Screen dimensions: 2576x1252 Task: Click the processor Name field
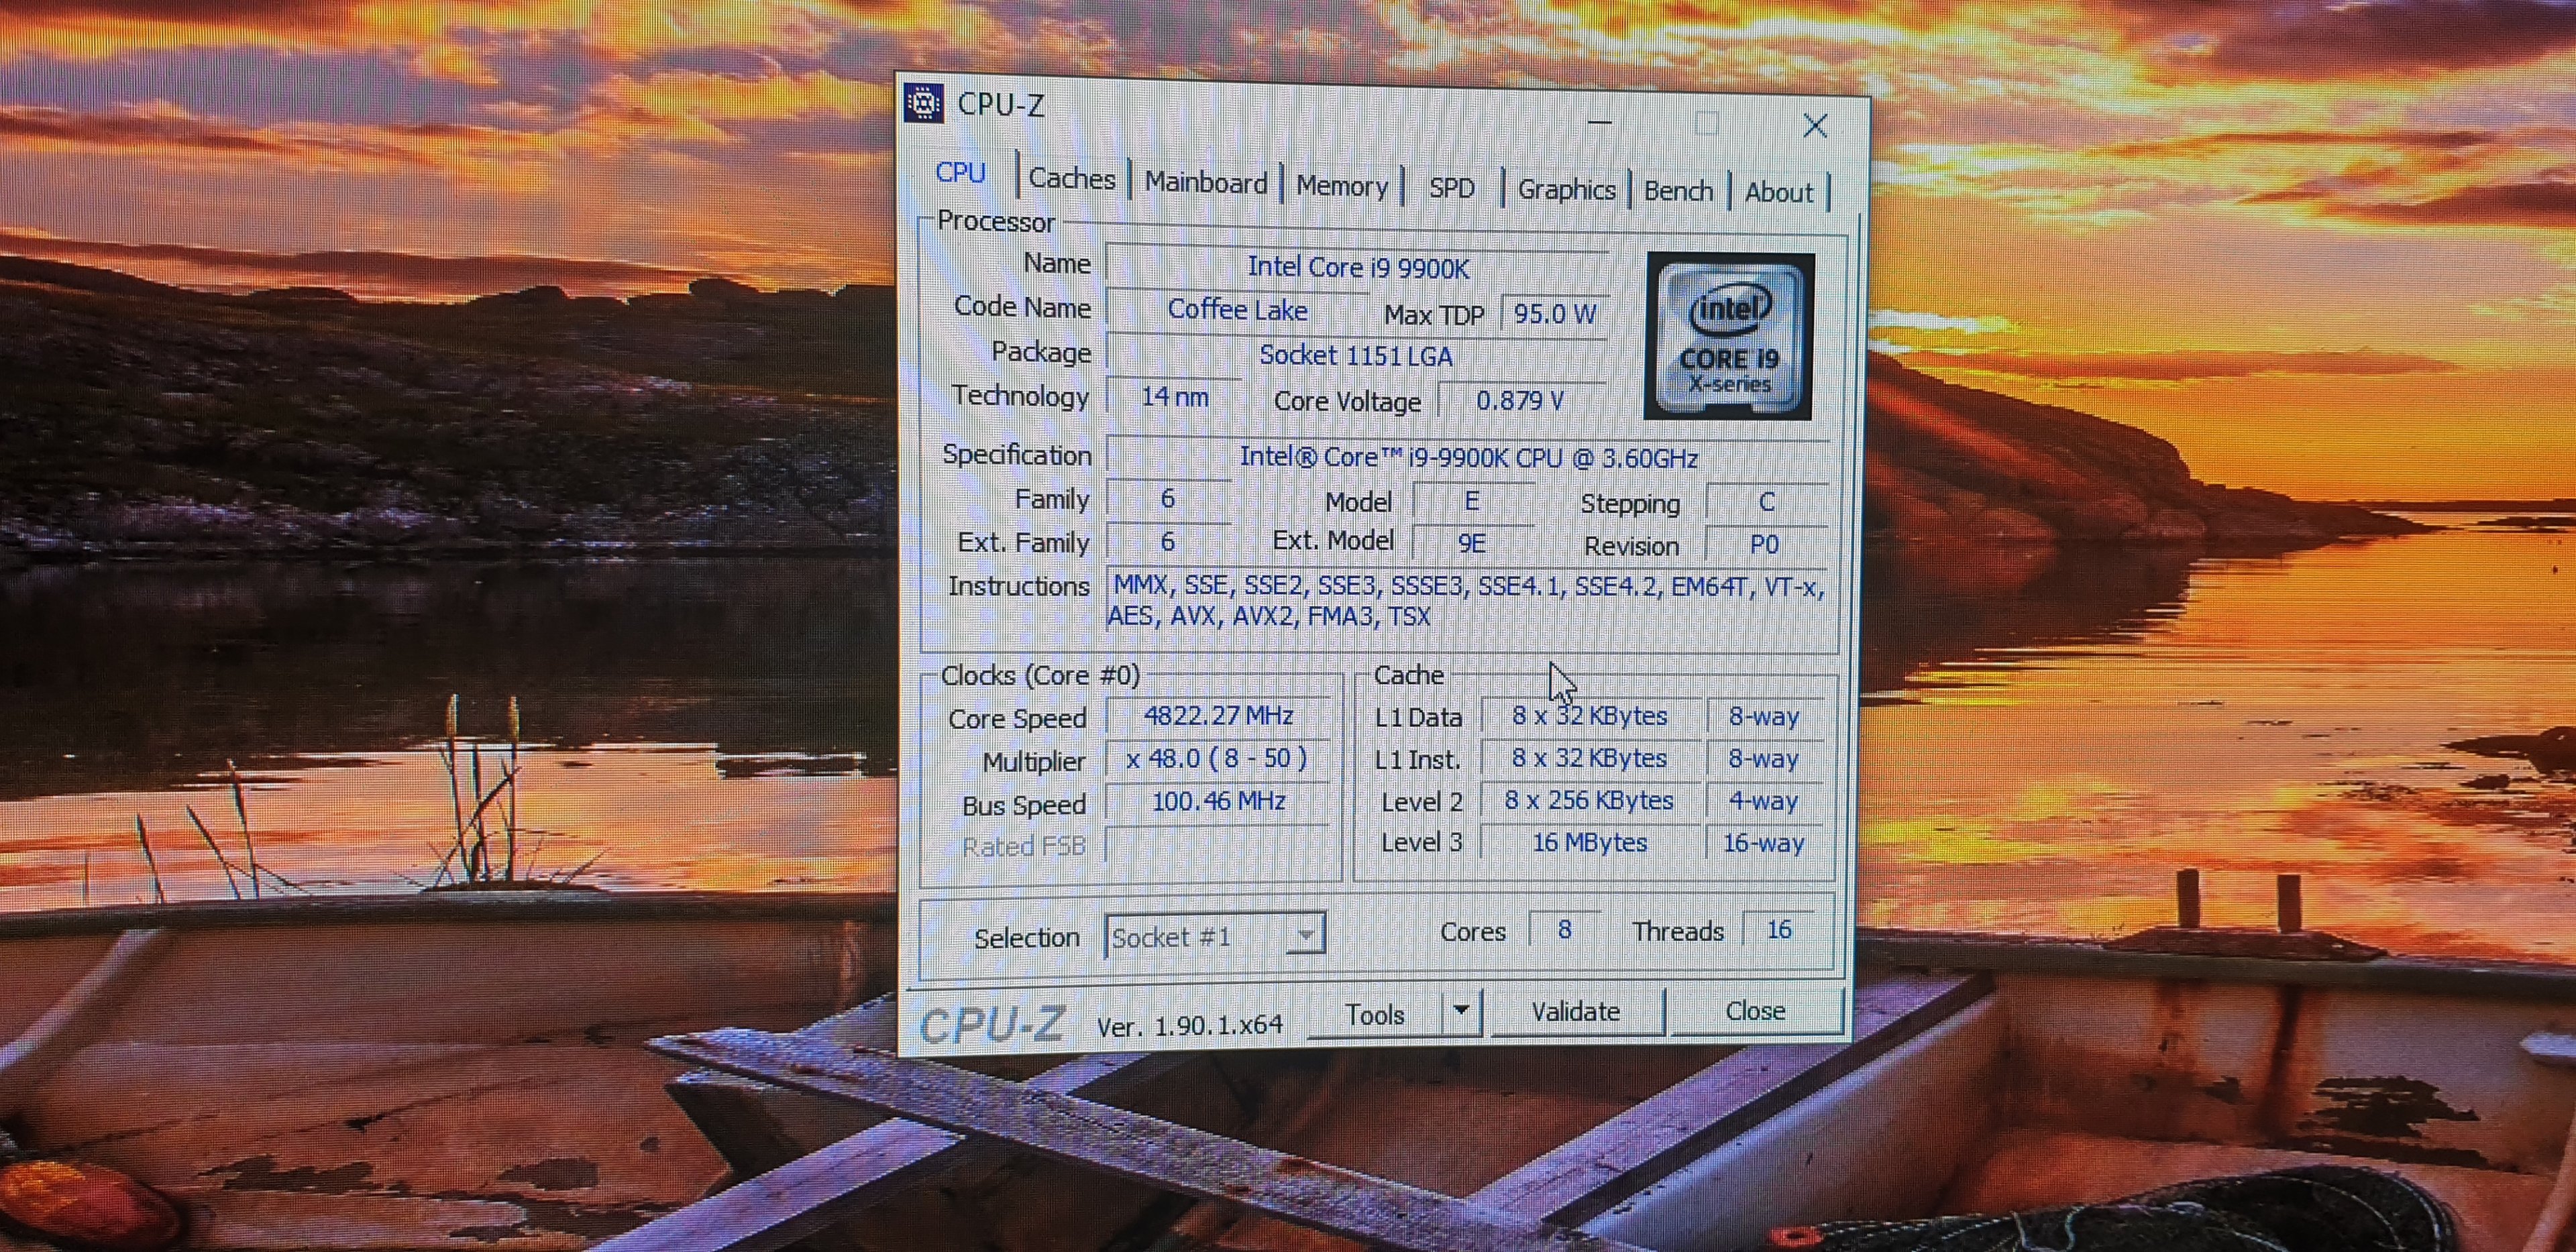(1357, 268)
